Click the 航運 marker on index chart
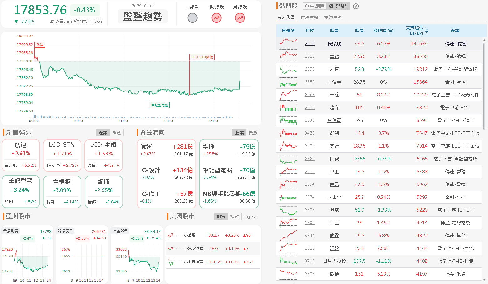The width and height of the screenshot is (488, 284). 40,45
